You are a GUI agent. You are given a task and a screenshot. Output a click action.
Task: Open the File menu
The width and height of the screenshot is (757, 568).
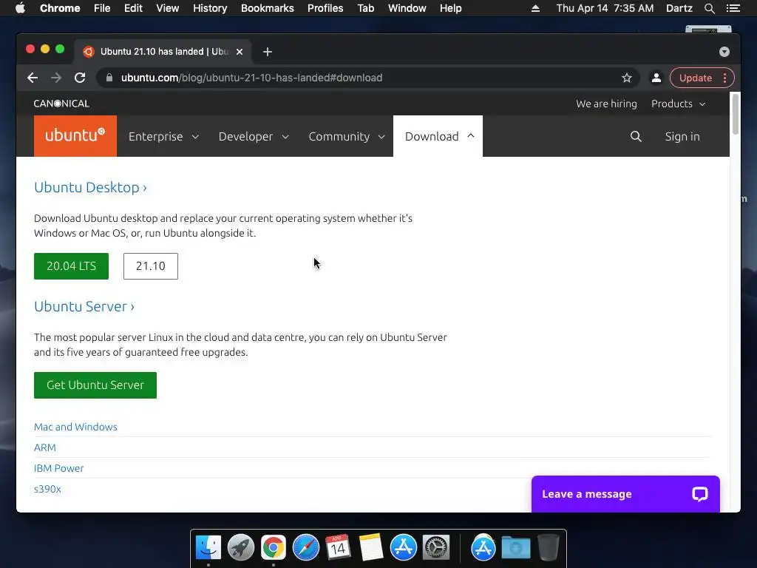102,8
